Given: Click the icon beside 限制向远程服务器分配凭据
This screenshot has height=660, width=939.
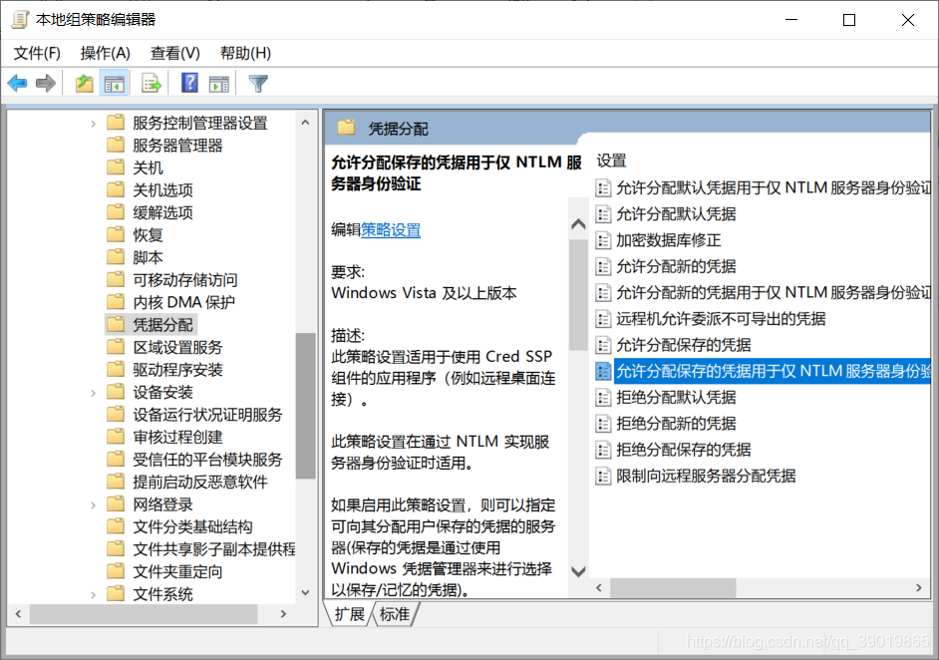Looking at the screenshot, I should pos(603,477).
